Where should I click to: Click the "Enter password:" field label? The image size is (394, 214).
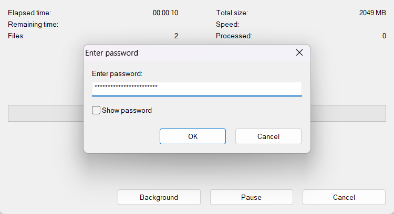coord(117,74)
